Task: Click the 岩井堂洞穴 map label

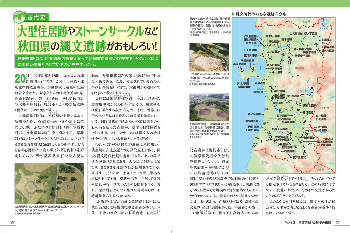Action: tap(299, 157)
